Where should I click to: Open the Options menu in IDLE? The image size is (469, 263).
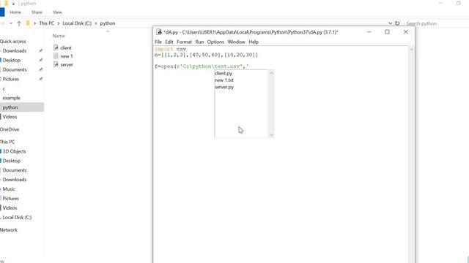click(x=215, y=42)
